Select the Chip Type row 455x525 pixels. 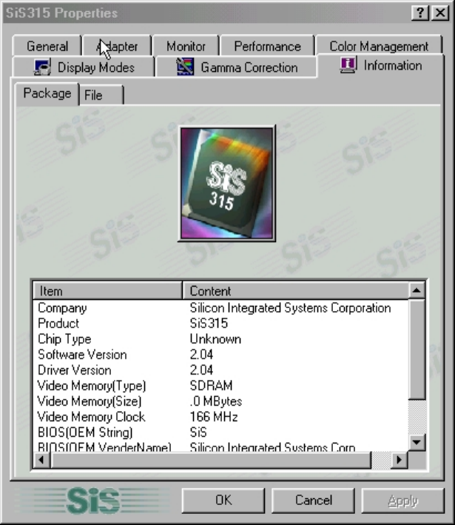point(220,339)
